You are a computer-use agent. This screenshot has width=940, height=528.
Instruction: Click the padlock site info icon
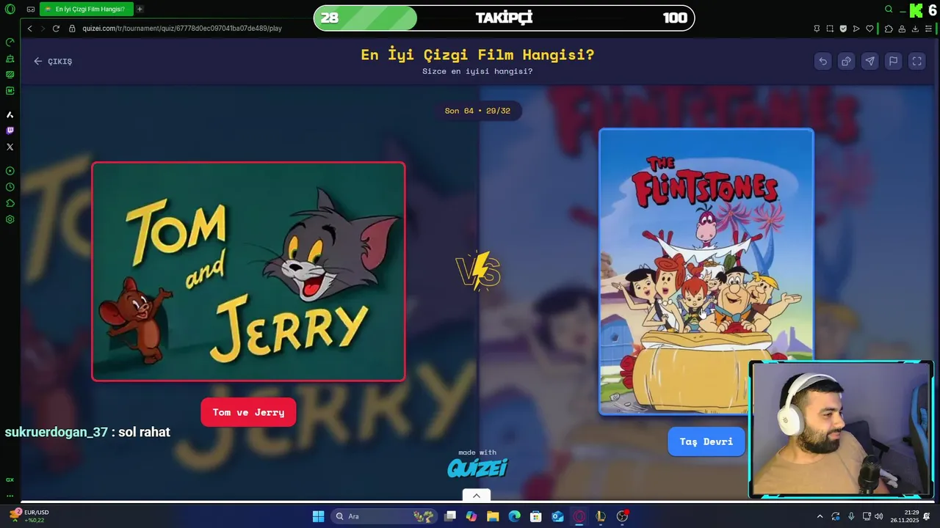click(73, 29)
